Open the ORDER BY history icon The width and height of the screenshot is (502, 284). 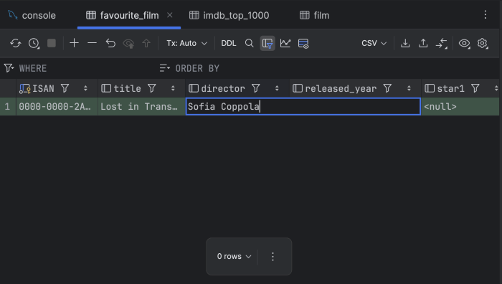pos(164,68)
